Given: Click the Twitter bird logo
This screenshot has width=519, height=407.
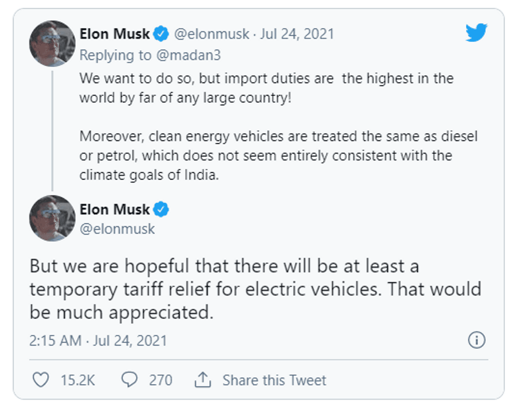Looking at the screenshot, I should [x=476, y=33].
